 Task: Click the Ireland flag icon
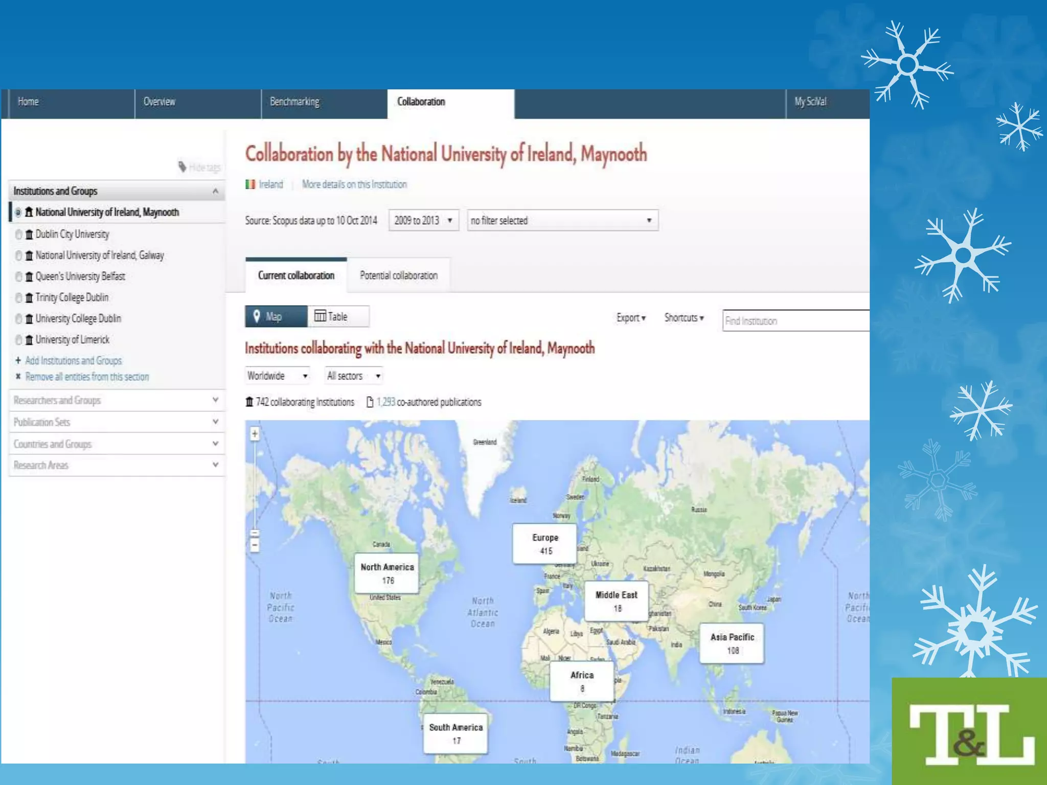click(250, 184)
